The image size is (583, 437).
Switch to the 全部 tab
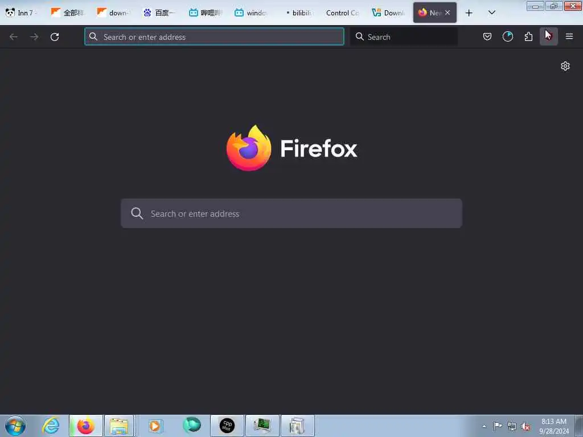(x=67, y=13)
